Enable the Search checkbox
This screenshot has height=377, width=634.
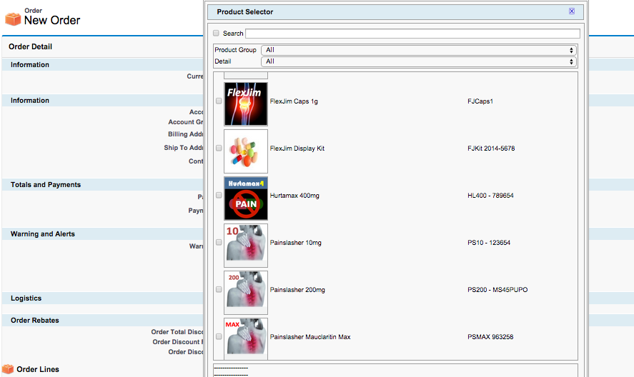point(217,33)
